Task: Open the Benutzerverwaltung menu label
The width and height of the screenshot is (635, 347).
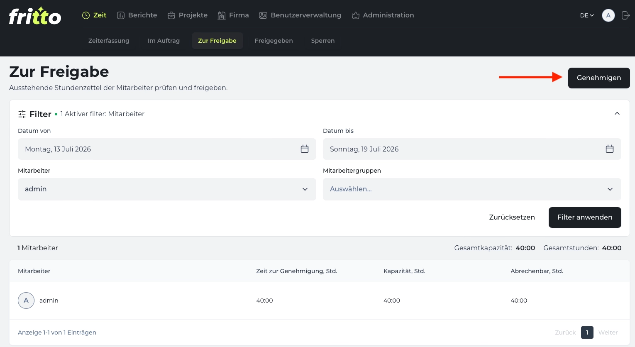Action: click(306, 15)
